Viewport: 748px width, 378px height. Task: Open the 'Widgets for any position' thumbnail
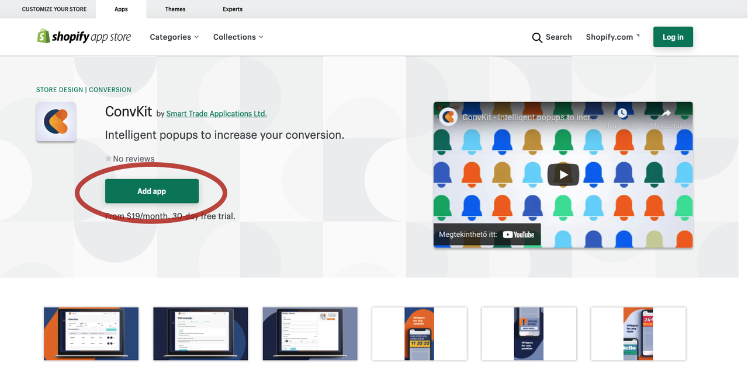click(529, 334)
